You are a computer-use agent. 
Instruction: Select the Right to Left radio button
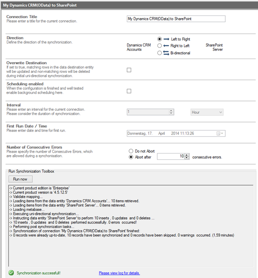[160, 46]
